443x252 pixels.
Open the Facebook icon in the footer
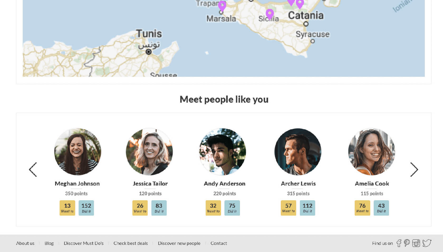click(399, 243)
